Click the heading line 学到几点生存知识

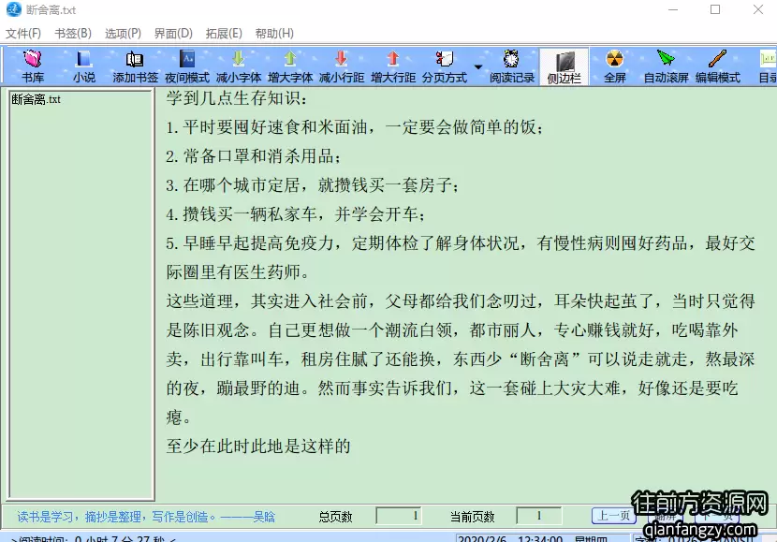coord(236,98)
